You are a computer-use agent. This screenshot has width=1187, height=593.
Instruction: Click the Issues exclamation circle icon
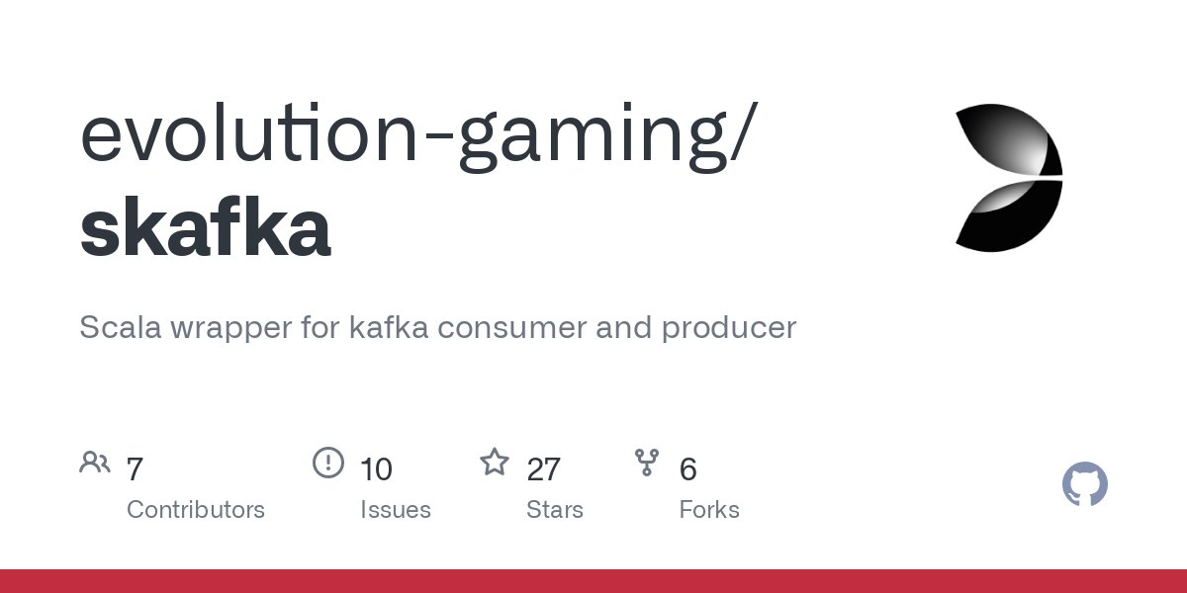(x=328, y=463)
